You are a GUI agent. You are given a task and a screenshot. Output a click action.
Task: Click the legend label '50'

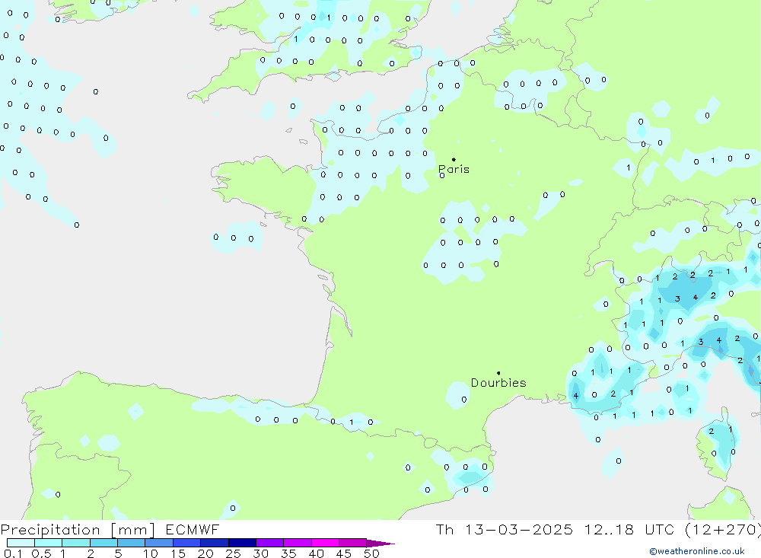[x=371, y=553]
